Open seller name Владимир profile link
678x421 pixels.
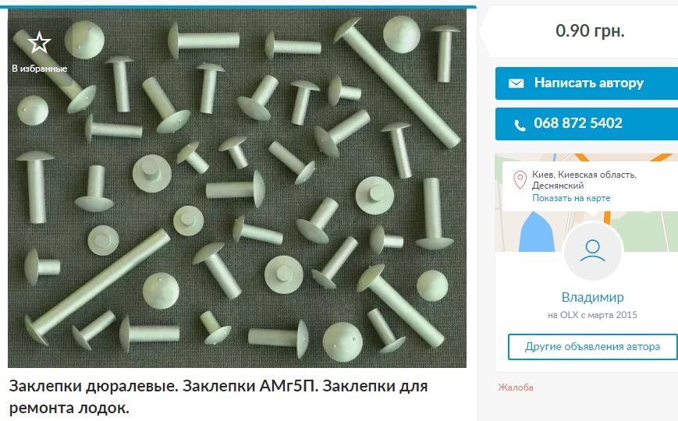592,297
